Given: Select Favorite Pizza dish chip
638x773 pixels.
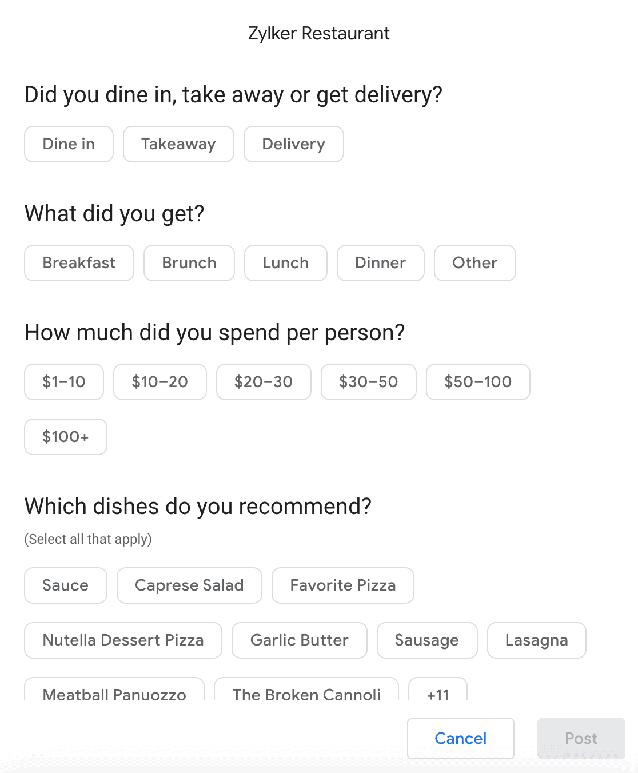Looking at the screenshot, I should pyautogui.click(x=342, y=585).
